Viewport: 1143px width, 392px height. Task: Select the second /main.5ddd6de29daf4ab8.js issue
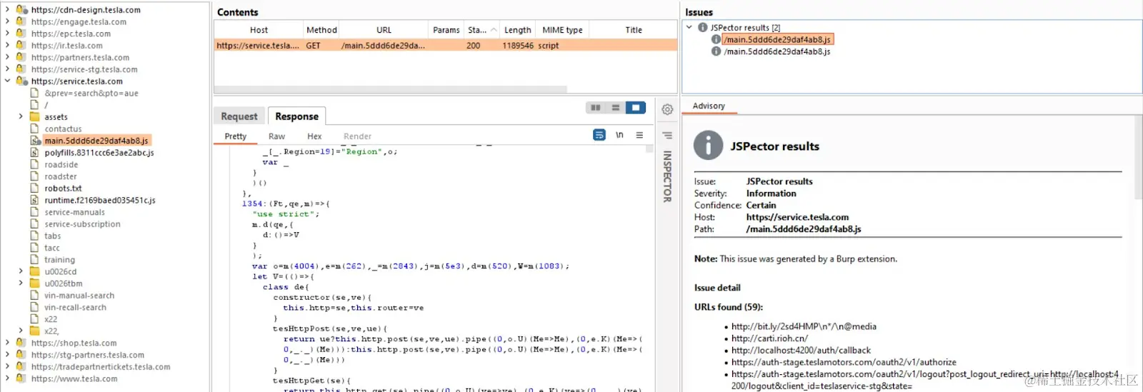coord(777,51)
